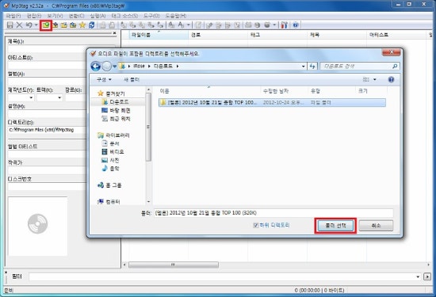Click the Add directory folder icon

click(x=55, y=25)
